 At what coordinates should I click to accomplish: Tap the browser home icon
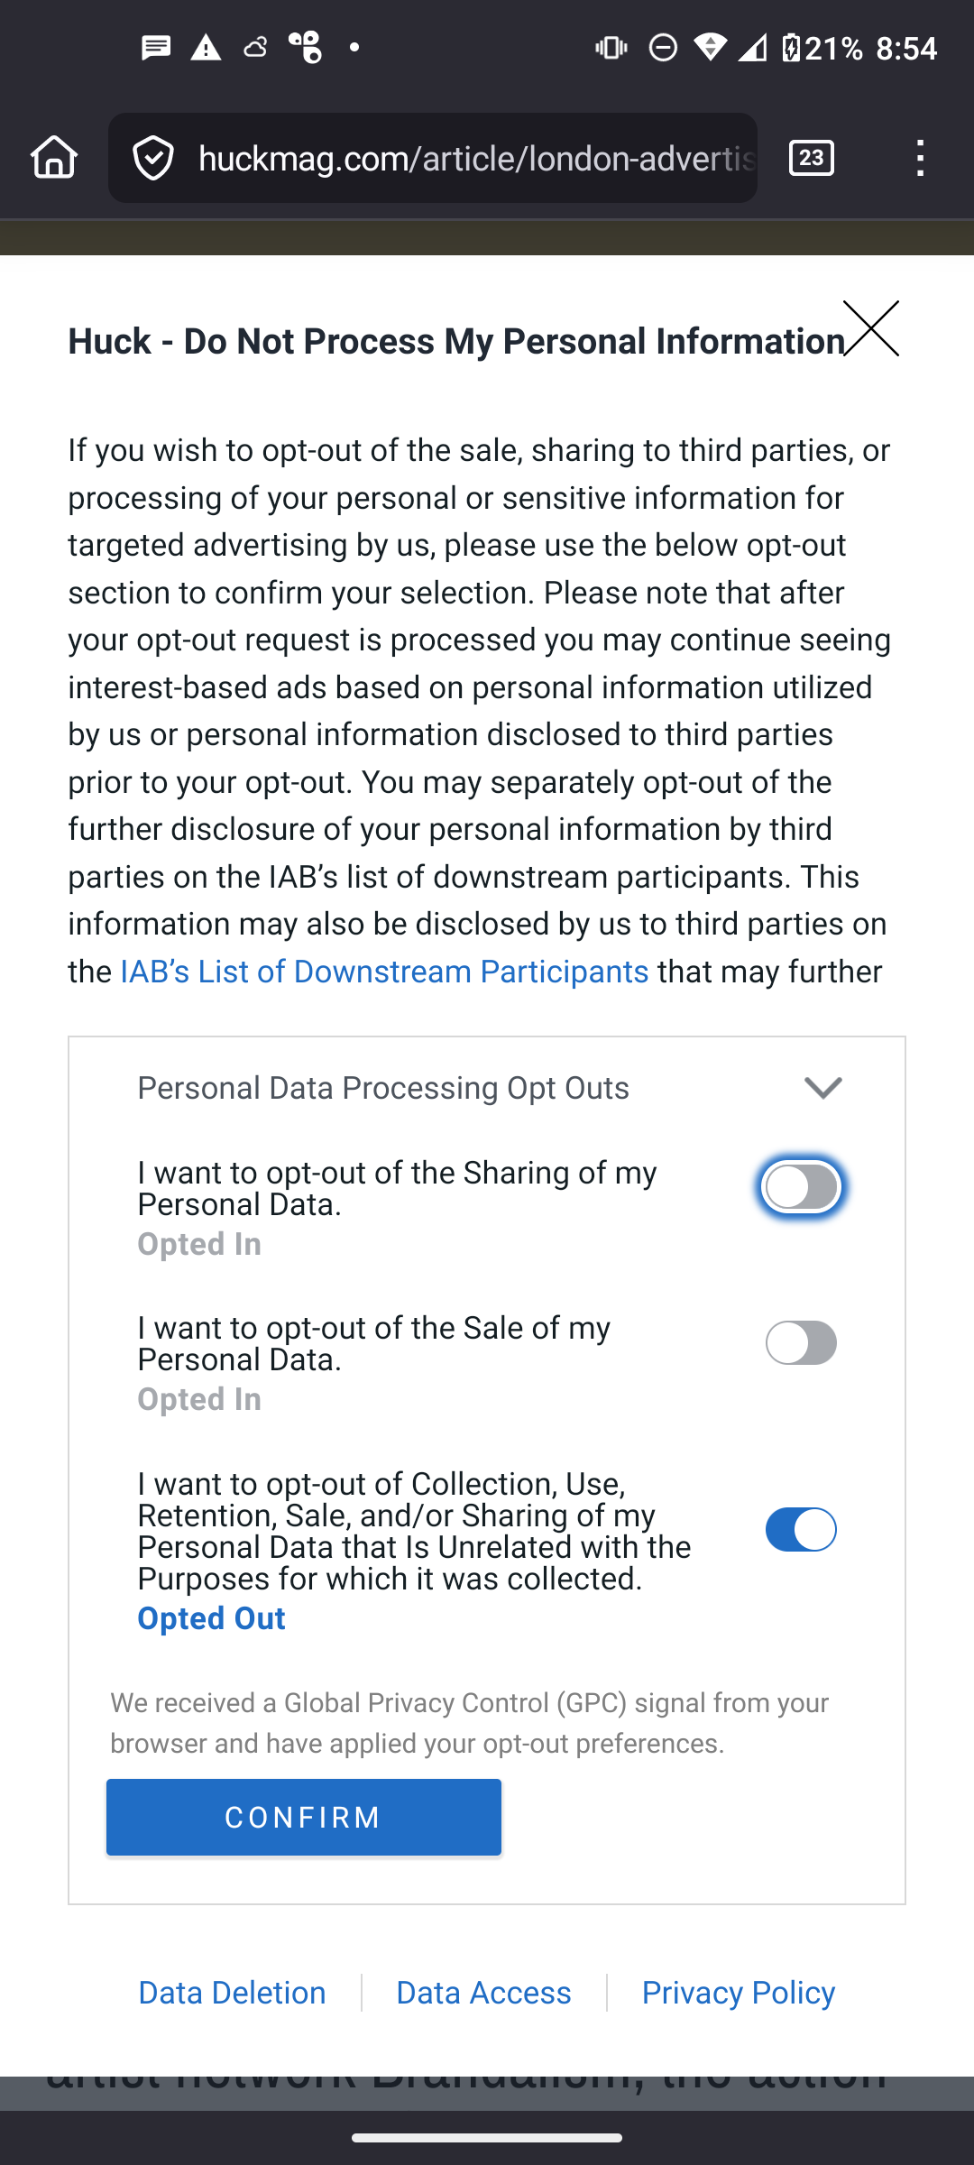(x=54, y=158)
